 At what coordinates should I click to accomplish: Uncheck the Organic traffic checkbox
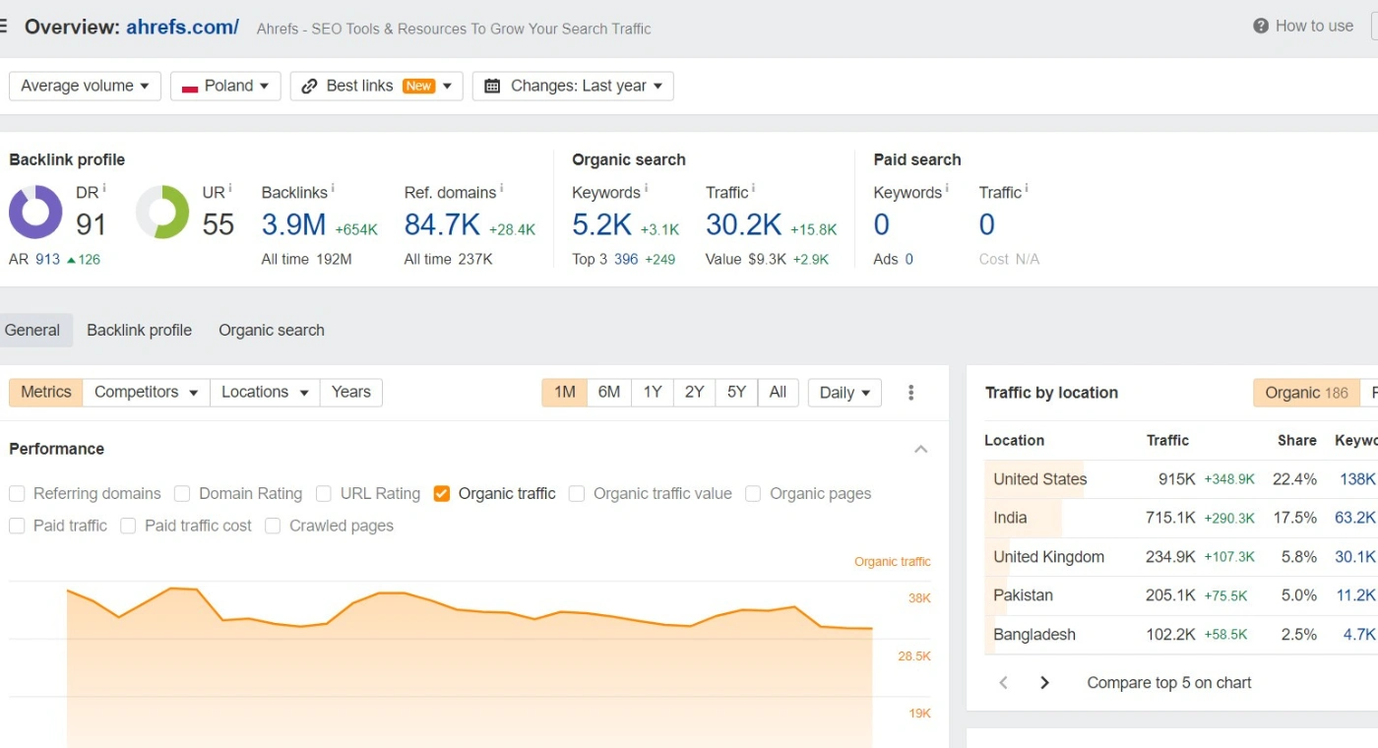click(442, 494)
